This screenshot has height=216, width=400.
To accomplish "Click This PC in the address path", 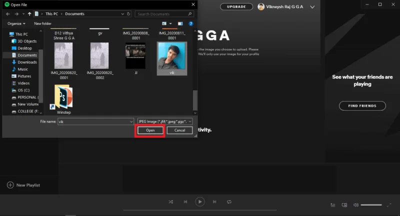I will point(52,14).
